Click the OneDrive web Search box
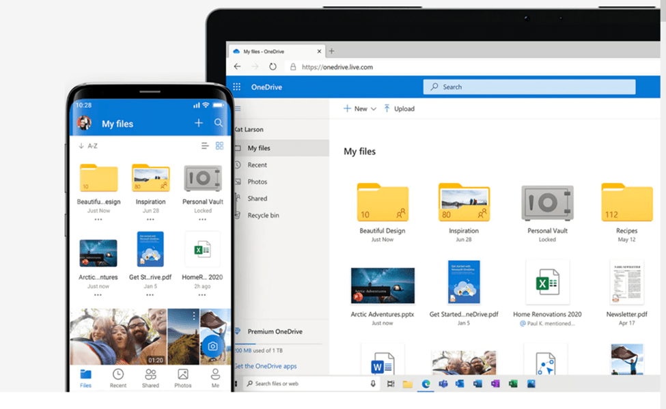This screenshot has width=666, height=409. (x=529, y=87)
